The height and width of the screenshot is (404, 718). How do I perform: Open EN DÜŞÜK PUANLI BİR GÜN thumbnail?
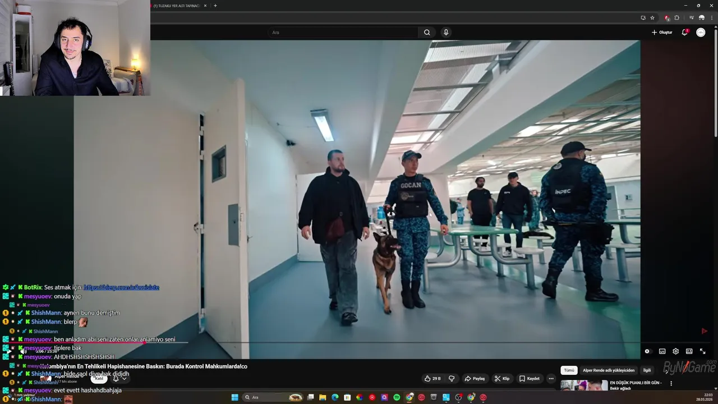click(584, 385)
